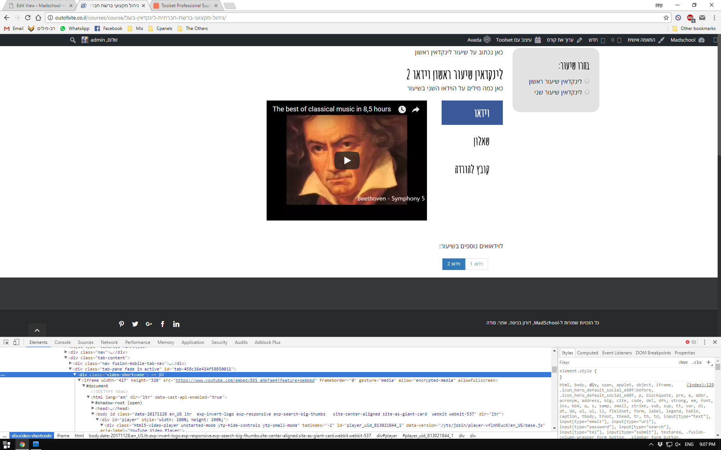Add a new style rule with plus icon

[709, 362]
